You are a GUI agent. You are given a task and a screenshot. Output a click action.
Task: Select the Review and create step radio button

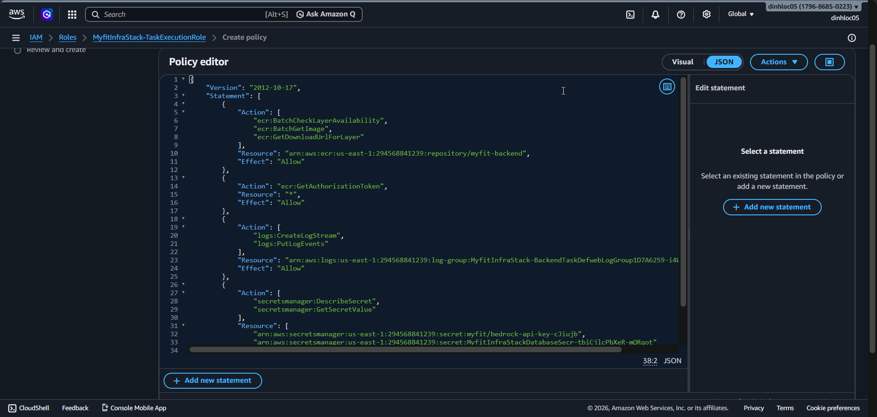tap(17, 50)
